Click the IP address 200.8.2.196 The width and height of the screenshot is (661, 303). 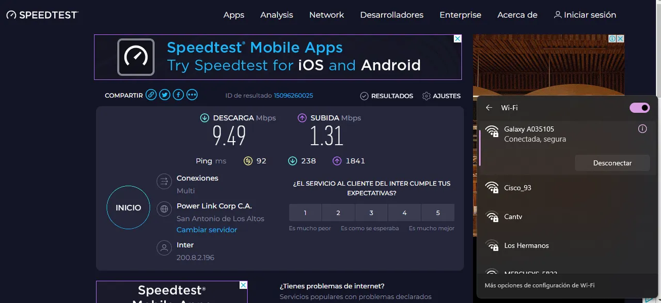[195, 257]
